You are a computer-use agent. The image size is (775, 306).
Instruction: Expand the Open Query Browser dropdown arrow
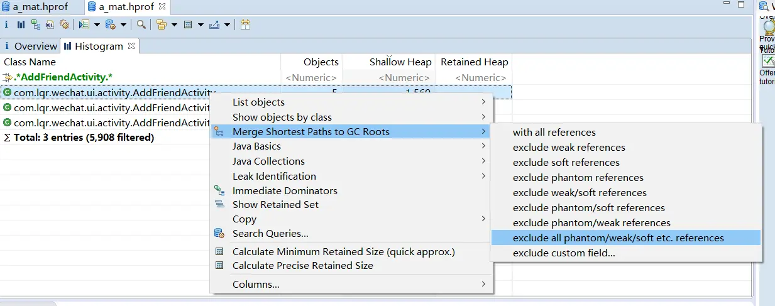click(123, 25)
